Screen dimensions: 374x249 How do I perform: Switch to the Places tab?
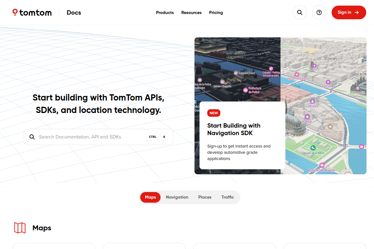coord(205,197)
